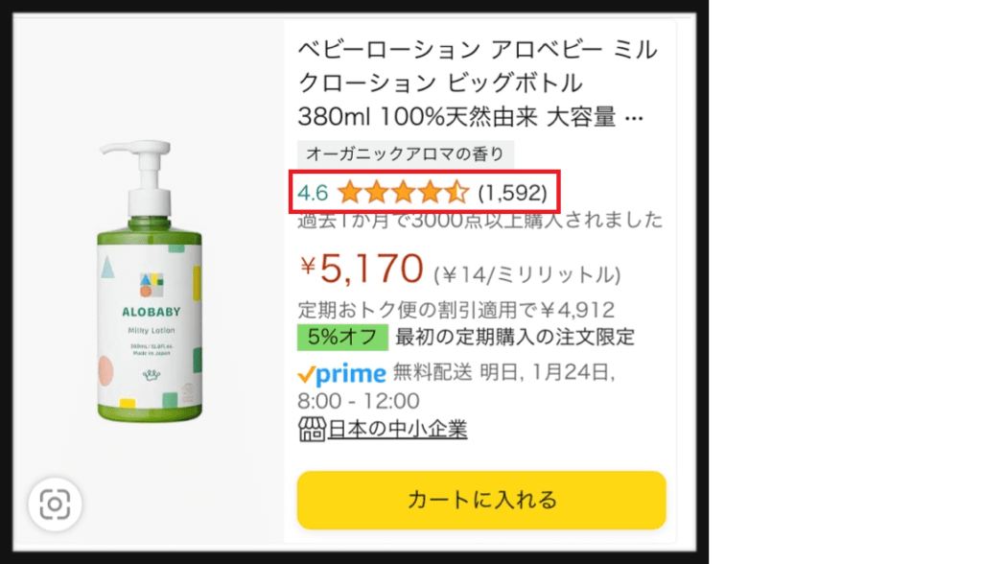Click the Prime checkmark badge icon

pos(308,373)
